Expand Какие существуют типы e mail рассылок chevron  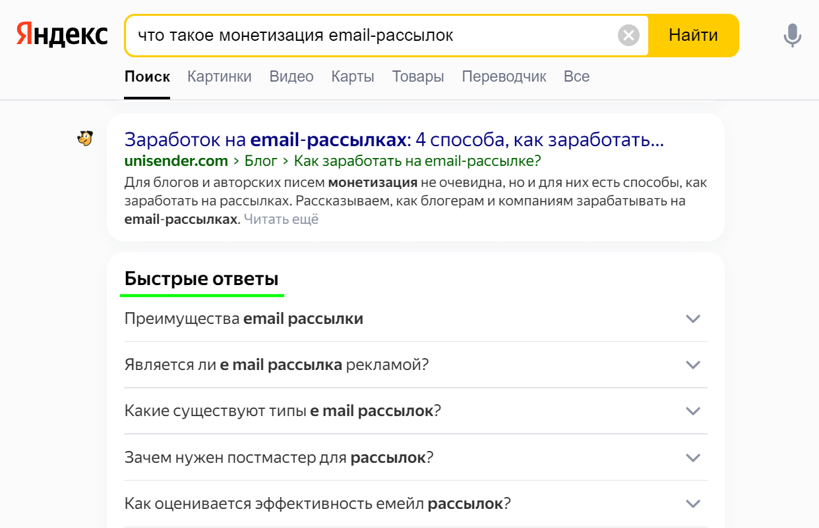point(692,411)
